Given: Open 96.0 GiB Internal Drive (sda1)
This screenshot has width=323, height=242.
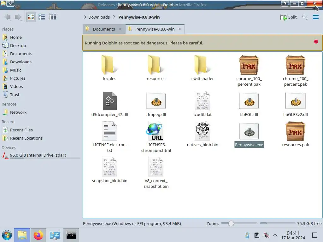Looking at the screenshot, I should coord(41,155).
